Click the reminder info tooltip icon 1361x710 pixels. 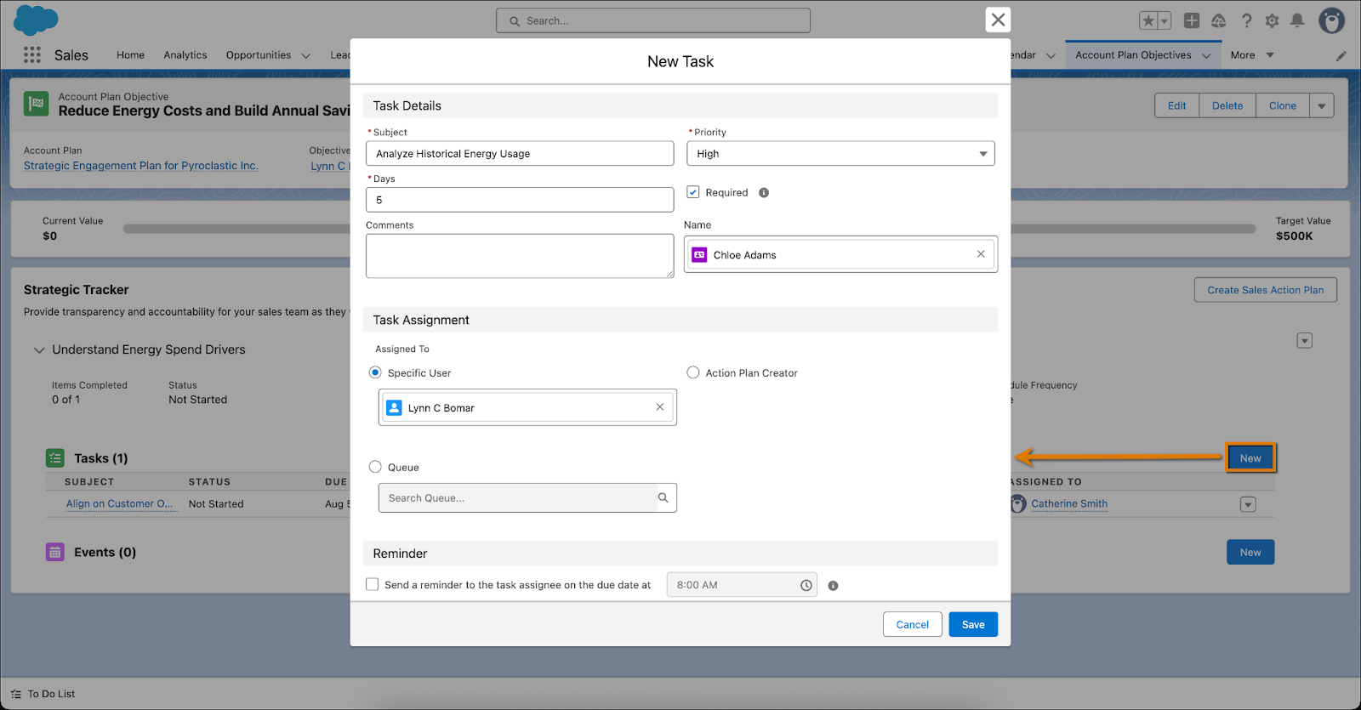click(x=833, y=585)
